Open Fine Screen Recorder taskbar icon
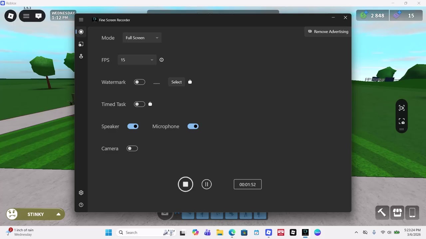The image size is (426, 239). (x=305, y=232)
